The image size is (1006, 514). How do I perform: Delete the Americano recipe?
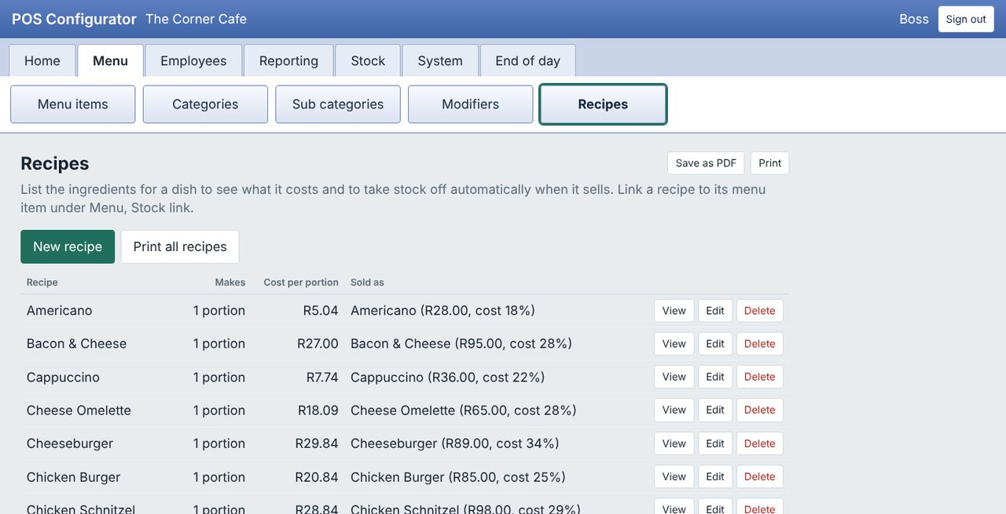[760, 311]
